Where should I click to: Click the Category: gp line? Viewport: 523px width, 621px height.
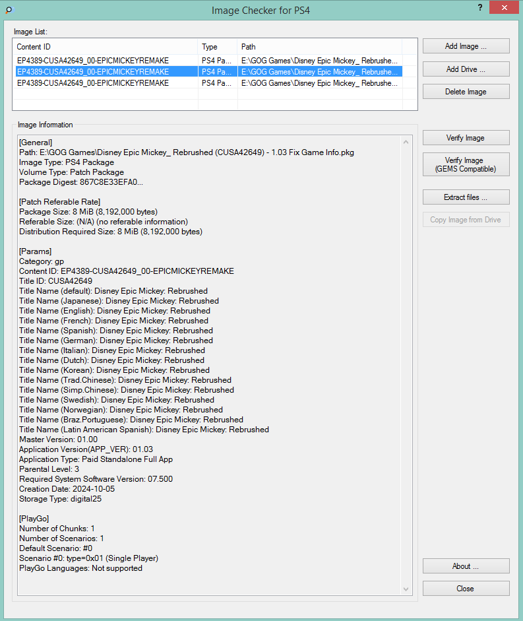pyautogui.click(x=42, y=261)
